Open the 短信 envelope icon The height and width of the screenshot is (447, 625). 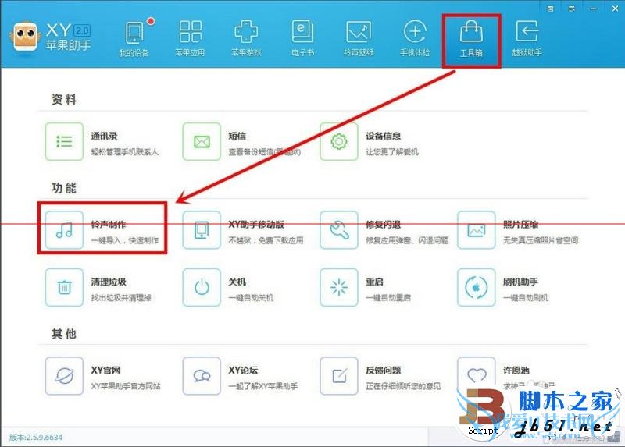(x=202, y=141)
